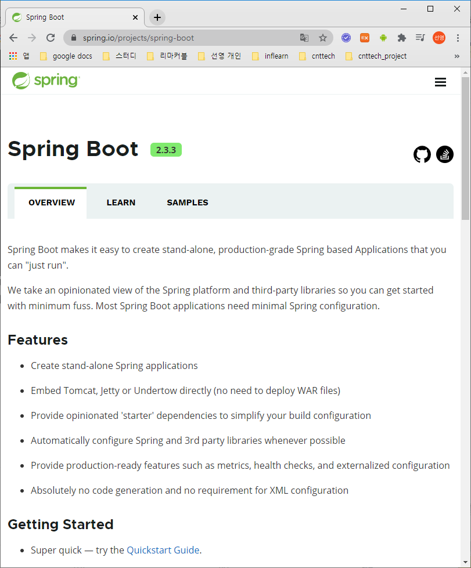Viewport: 471px width, 568px height.
Task: Minimize the Chrome window
Action: 404,9
